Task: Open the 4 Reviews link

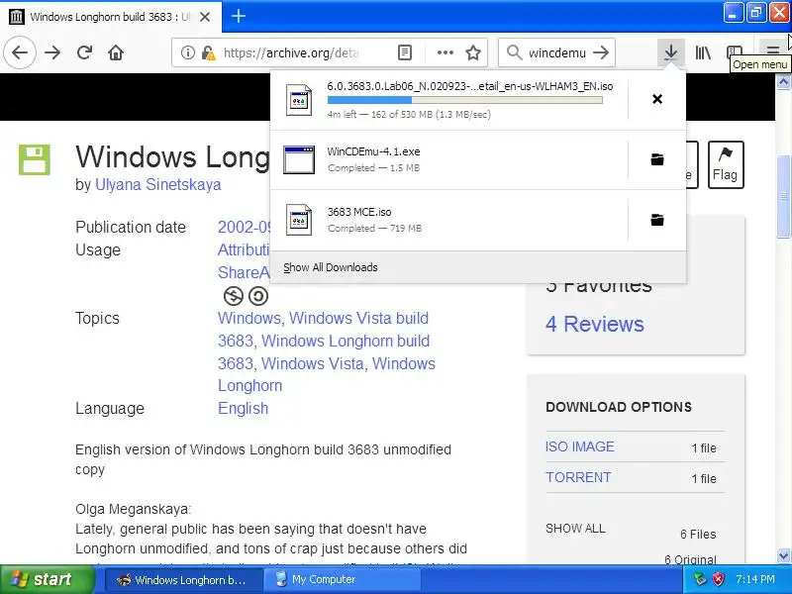Action: 595,324
